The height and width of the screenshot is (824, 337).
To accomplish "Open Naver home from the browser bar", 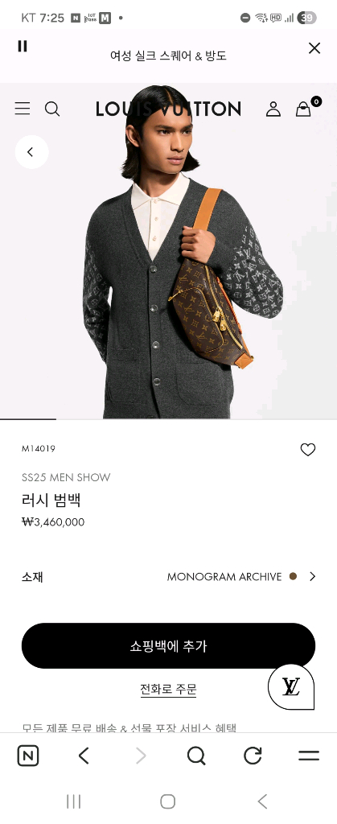I will 28,756.
